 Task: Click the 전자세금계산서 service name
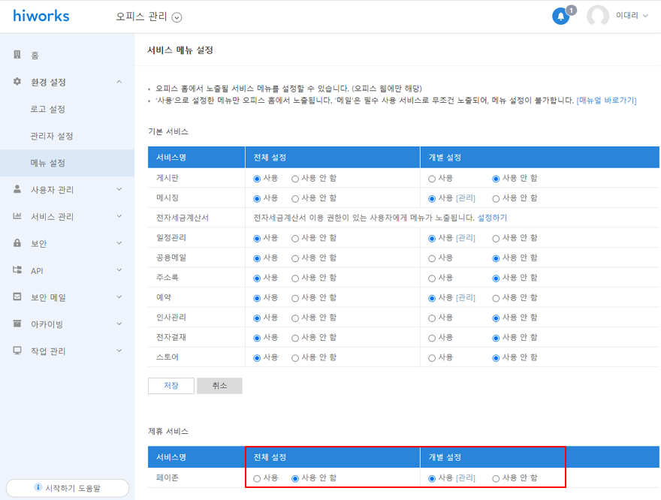182,218
